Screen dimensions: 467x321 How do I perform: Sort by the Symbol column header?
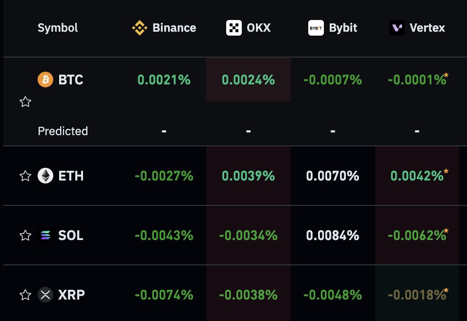(58, 28)
